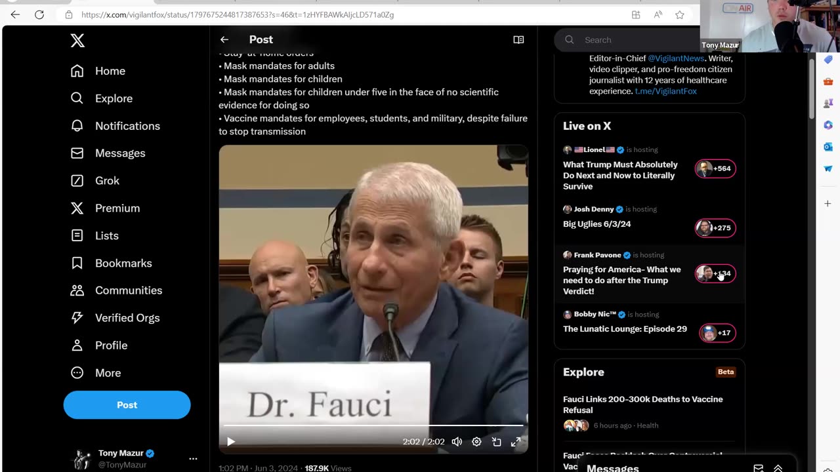This screenshot has width=840, height=472.
Task: Click the 187.9K Views count
Action: (328, 468)
